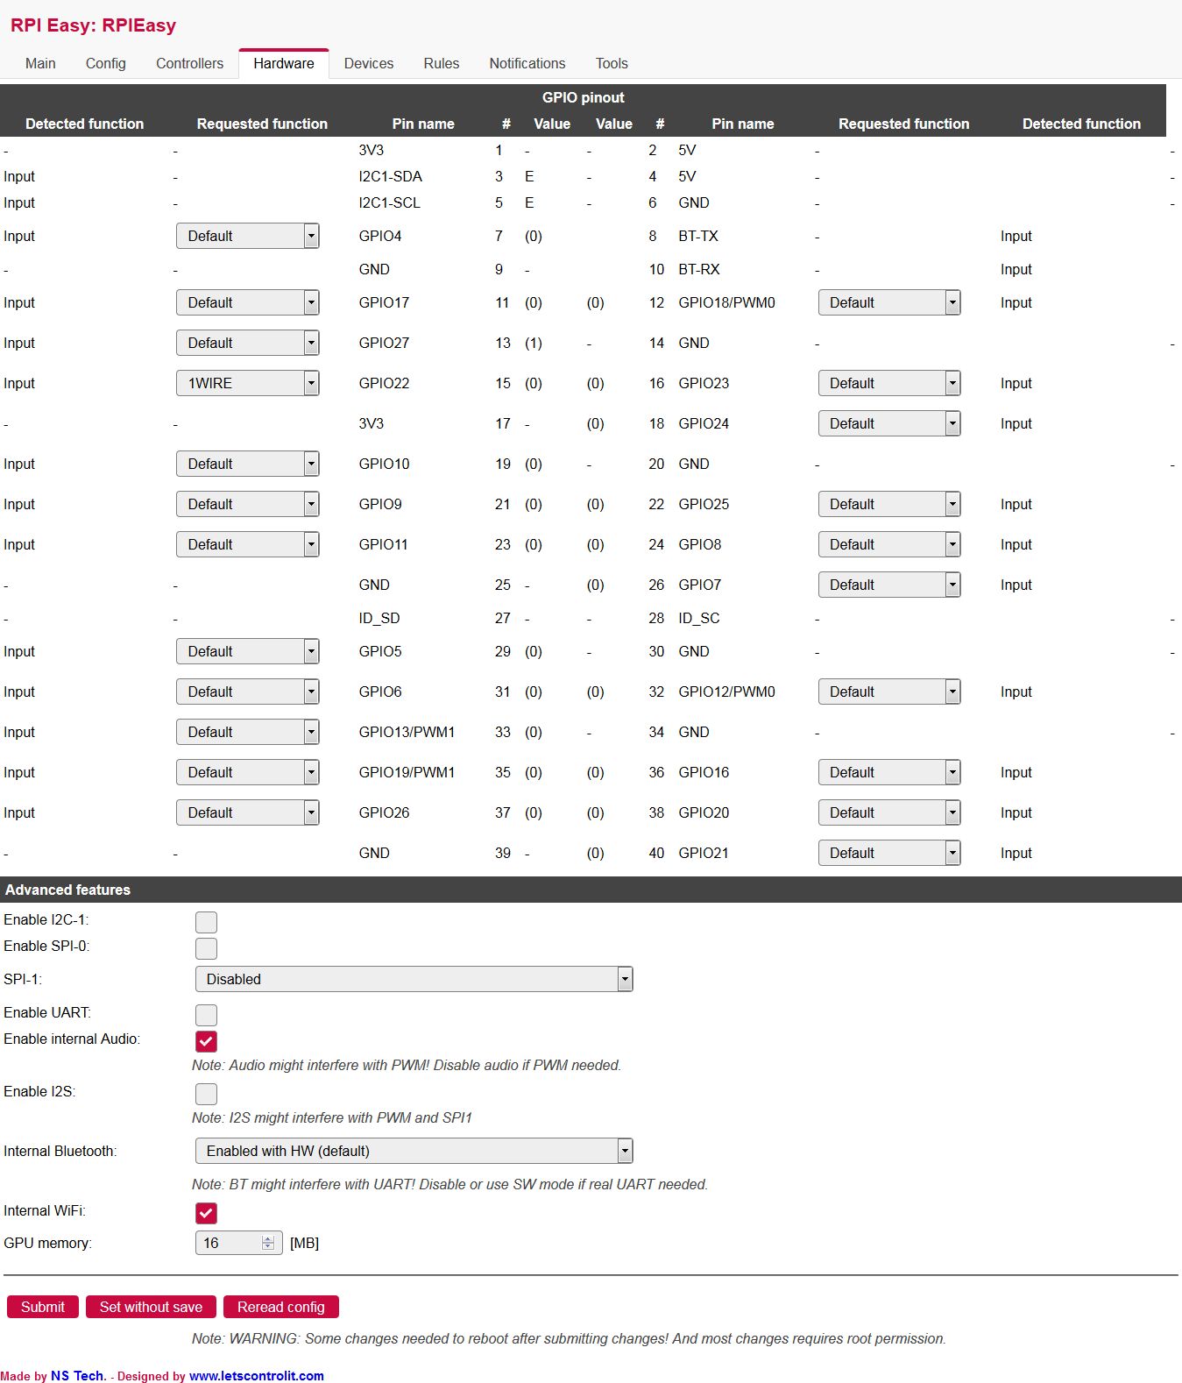Open the 1WIRE dropdown for GPIO22
Screen dimensions: 1182x1383
(x=248, y=383)
